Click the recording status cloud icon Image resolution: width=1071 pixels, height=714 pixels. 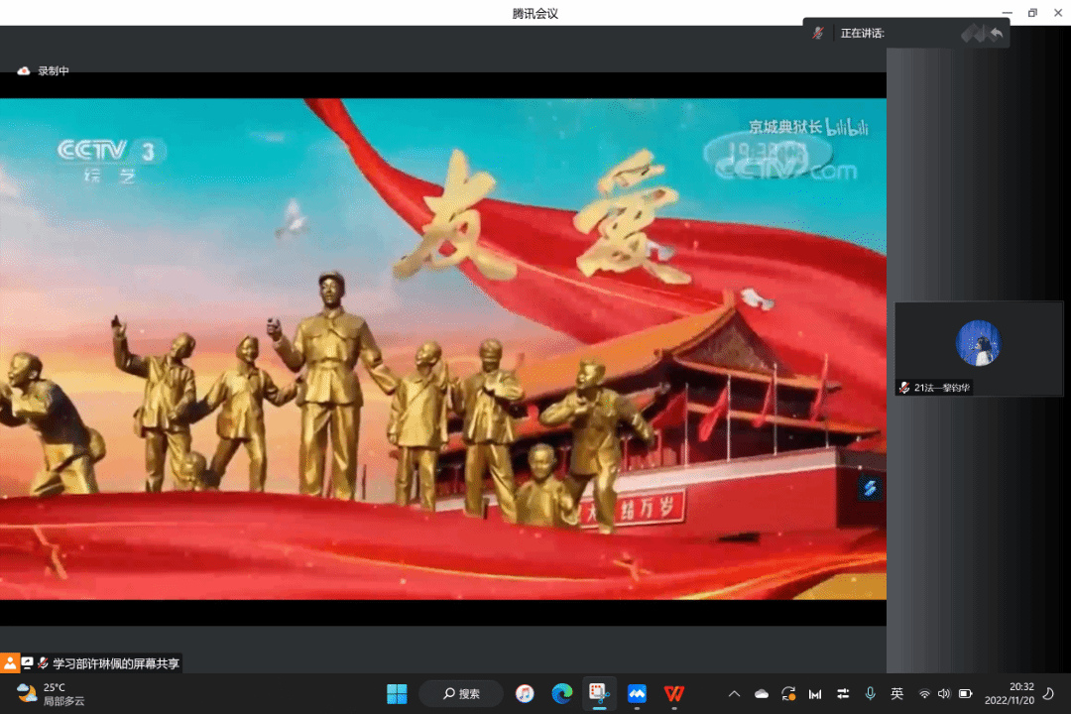[x=24, y=71]
